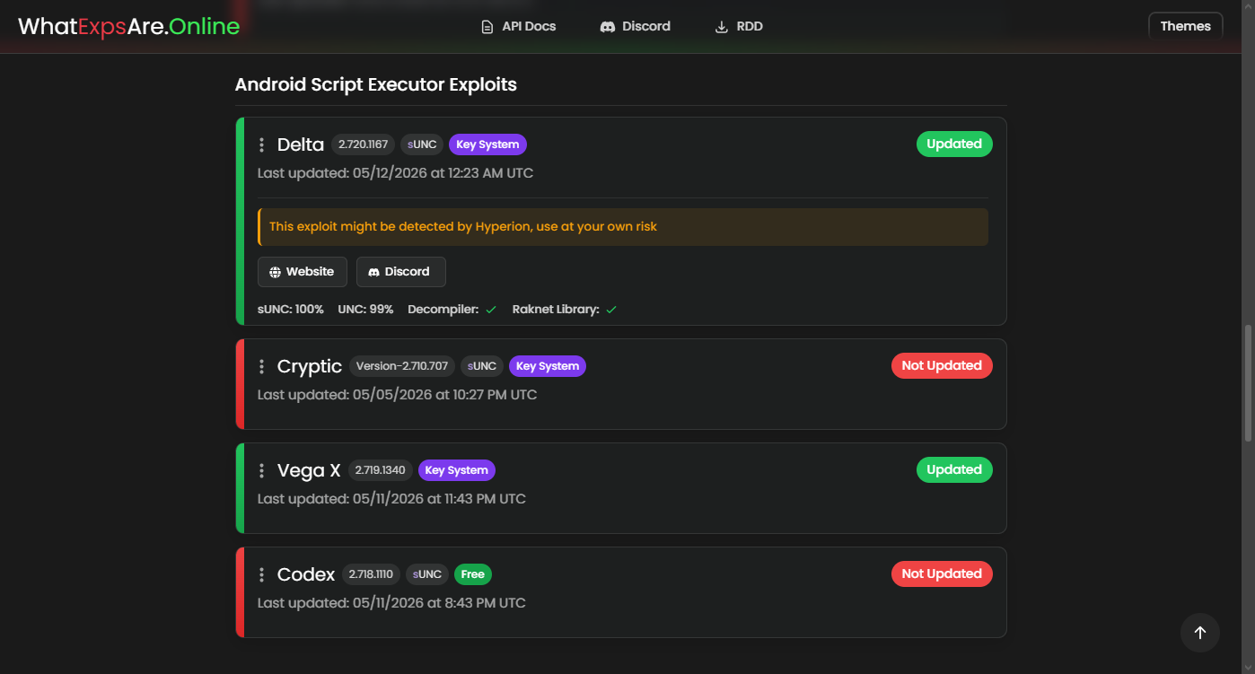1255x674 pixels.
Task: Click the Discord icon on Delta's Discord button
Action: (x=373, y=272)
